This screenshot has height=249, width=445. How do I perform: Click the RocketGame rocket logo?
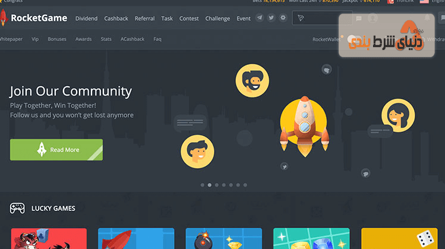tap(4, 18)
